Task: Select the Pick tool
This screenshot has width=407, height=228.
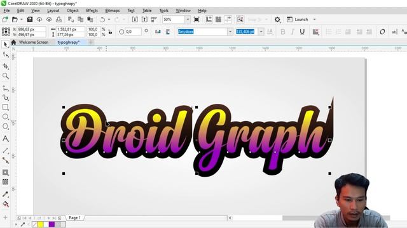Action: (5, 45)
